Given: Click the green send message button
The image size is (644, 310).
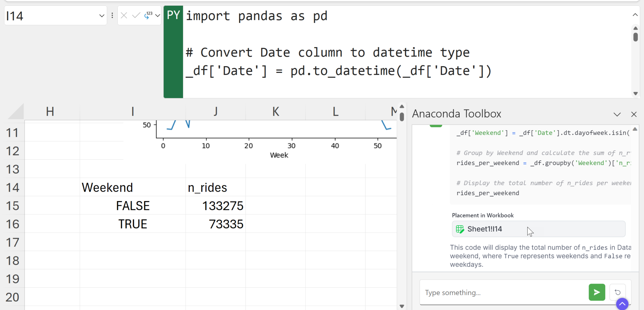Looking at the screenshot, I should [x=597, y=292].
